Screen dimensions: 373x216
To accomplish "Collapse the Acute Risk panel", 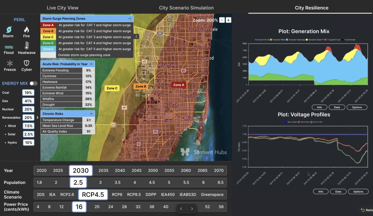I will tap(91, 64).
